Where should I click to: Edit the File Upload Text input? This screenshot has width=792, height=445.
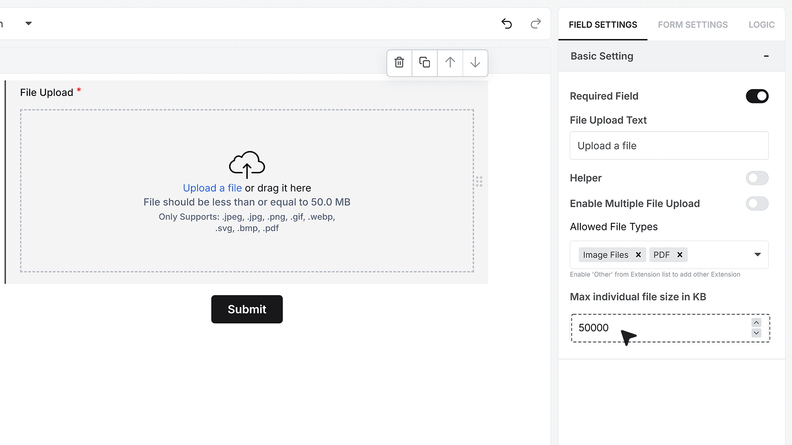669,145
